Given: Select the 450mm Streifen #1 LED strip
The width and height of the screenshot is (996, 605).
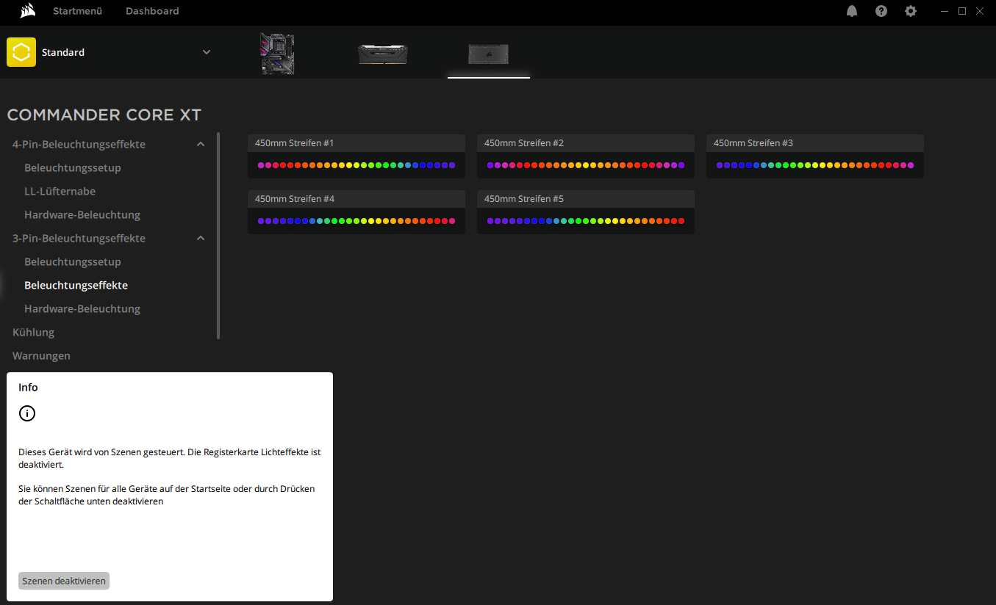Looking at the screenshot, I should [357, 156].
